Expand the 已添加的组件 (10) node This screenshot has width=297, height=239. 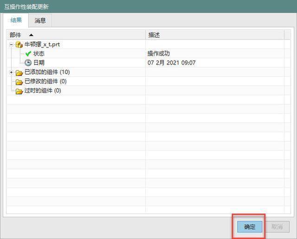11,72
